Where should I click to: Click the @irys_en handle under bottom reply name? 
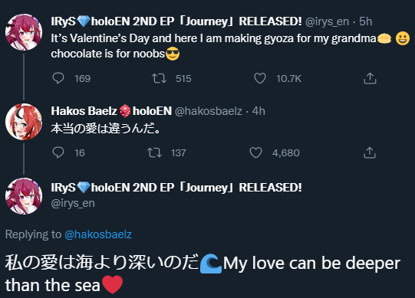(x=73, y=203)
